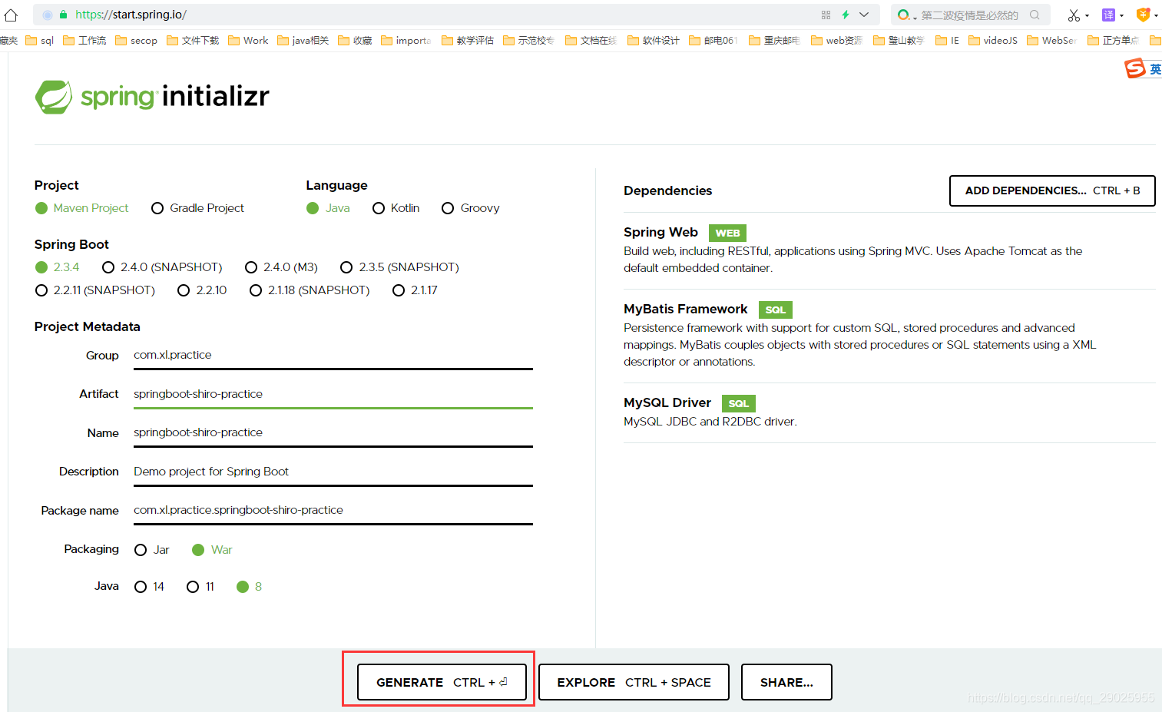This screenshot has width=1162, height=712.
Task: Choose Jar packaging
Action: pyautogui.click(x=151, y=550)
